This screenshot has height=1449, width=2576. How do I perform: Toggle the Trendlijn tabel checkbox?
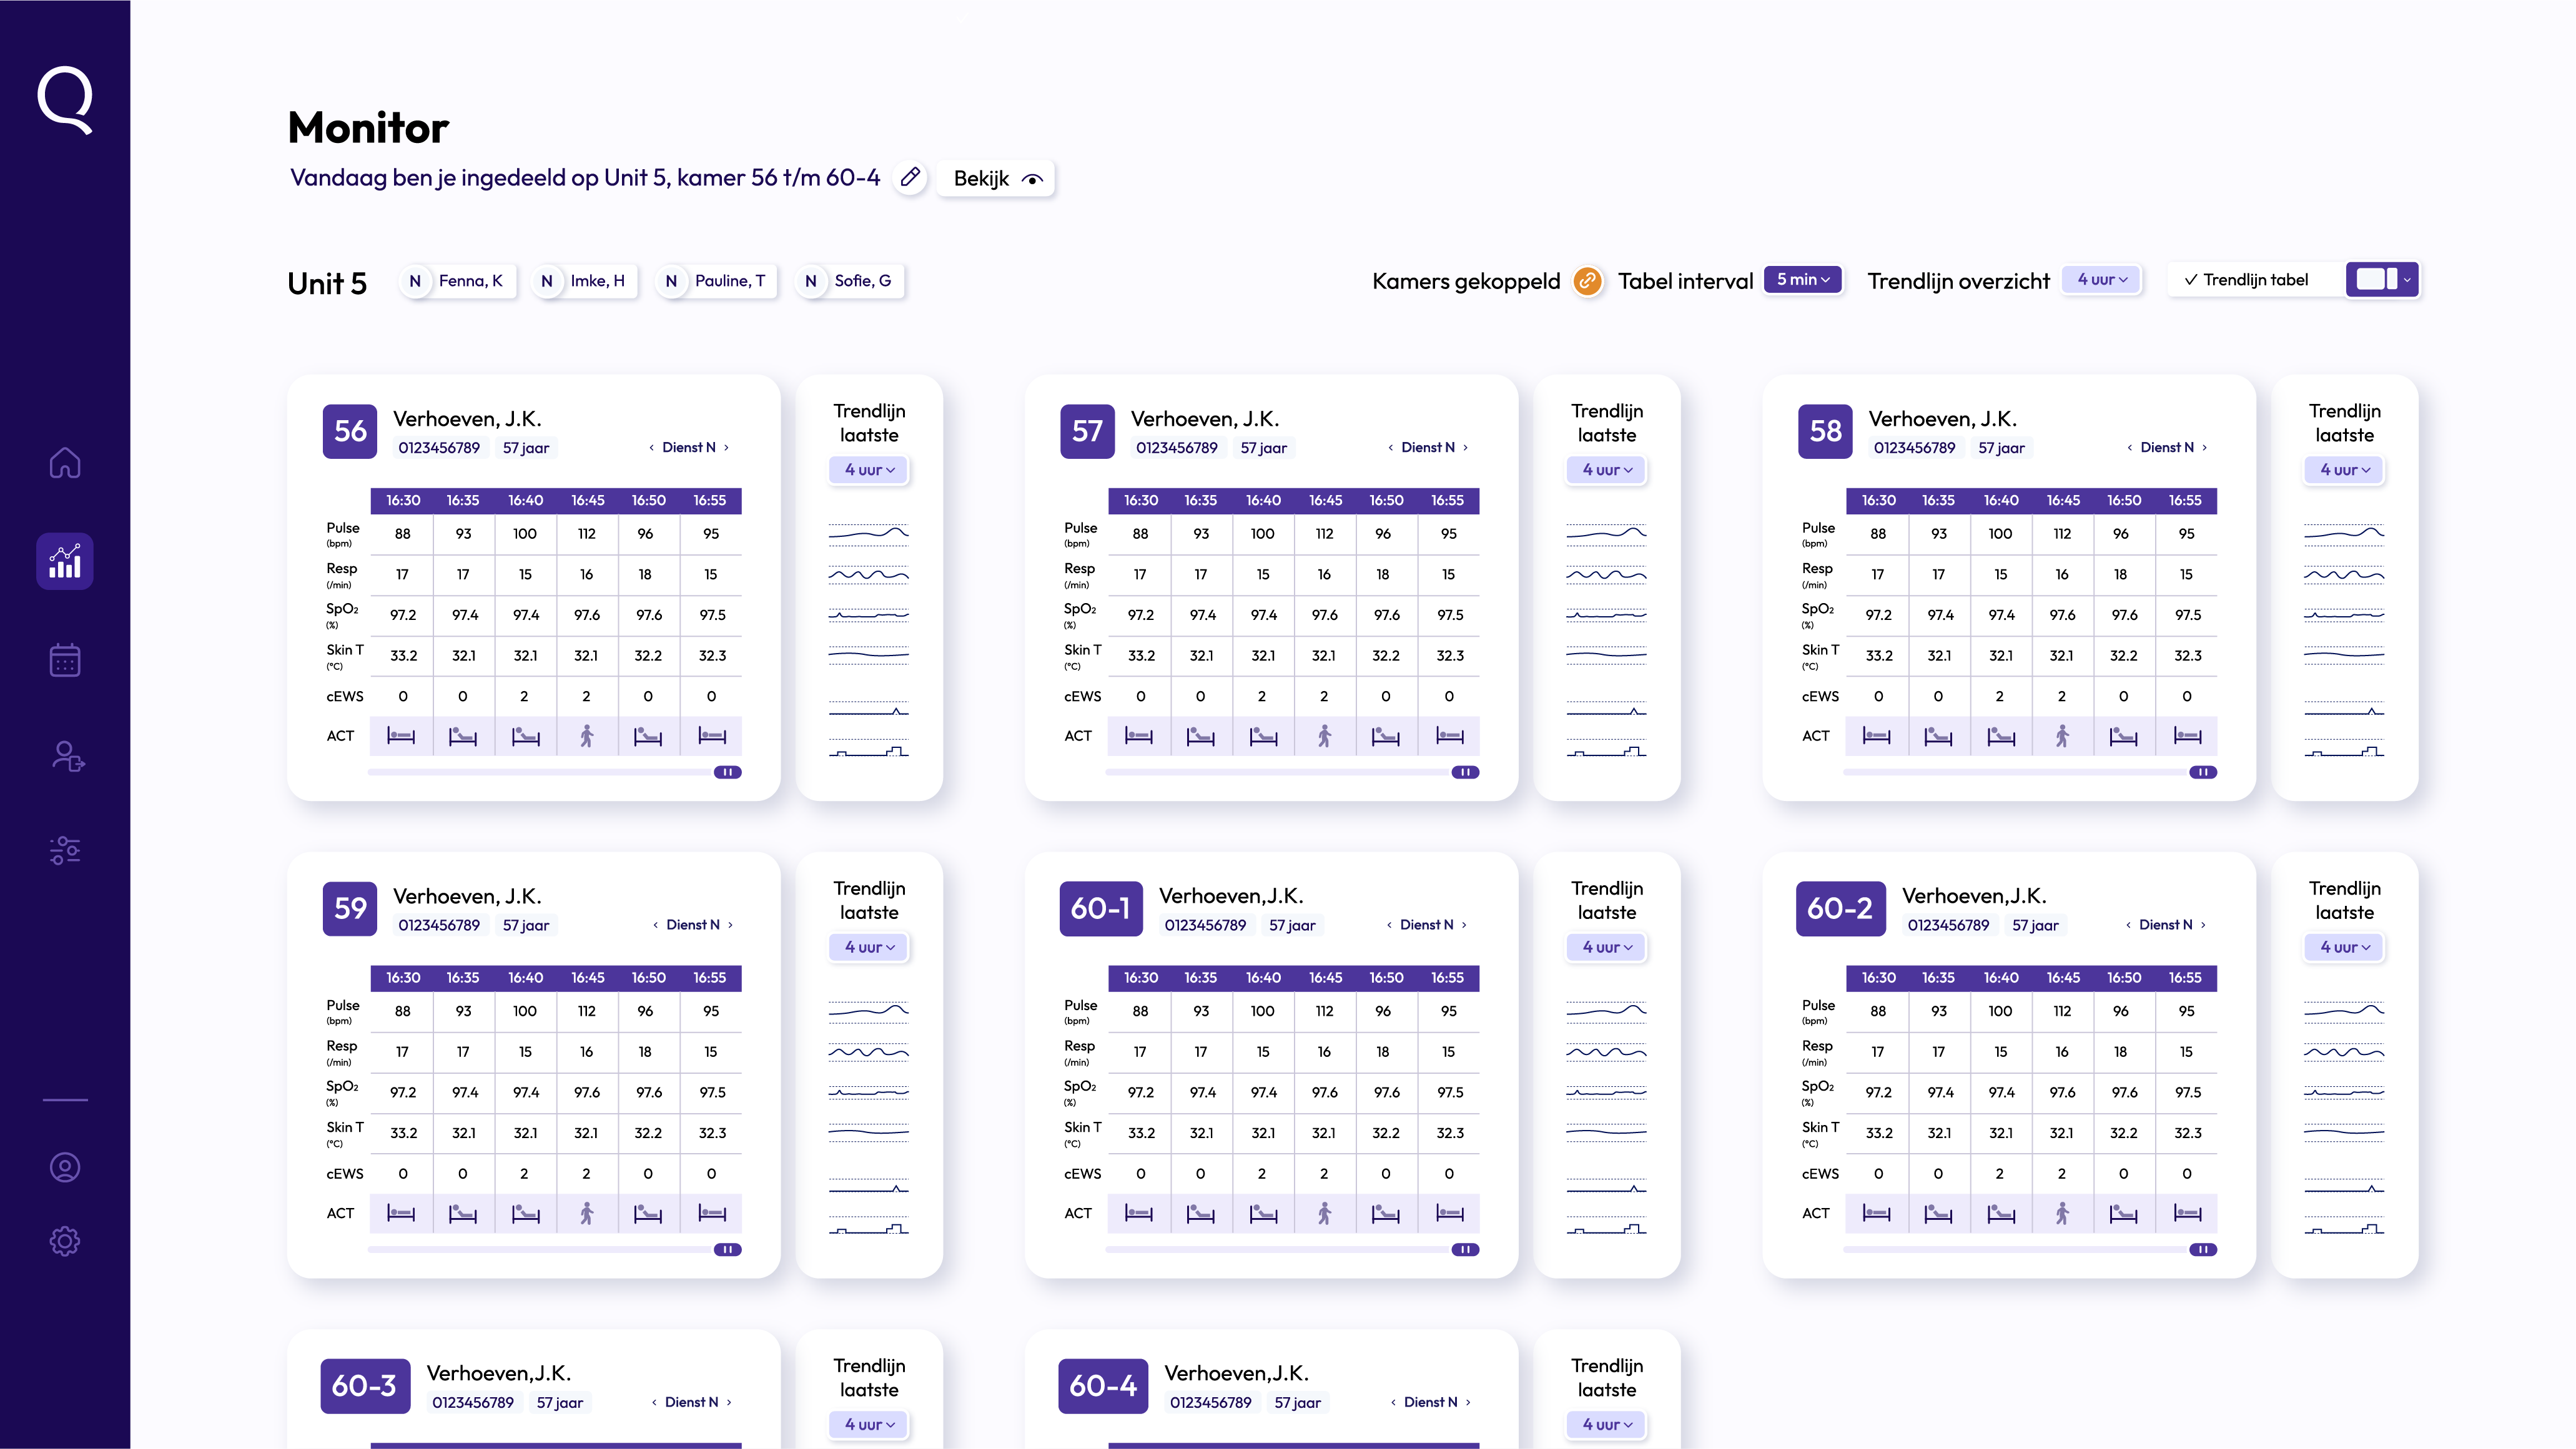click(x=2191, y=280)
